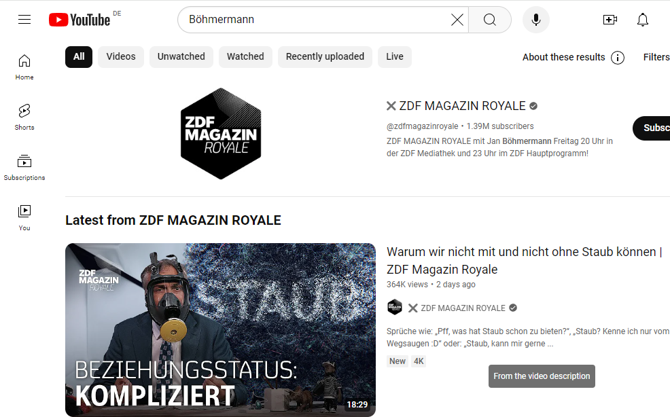Select the Videos filter chip
Image resolution: width=670 pixels, height=417 pixels.
[x=121, y=57]
